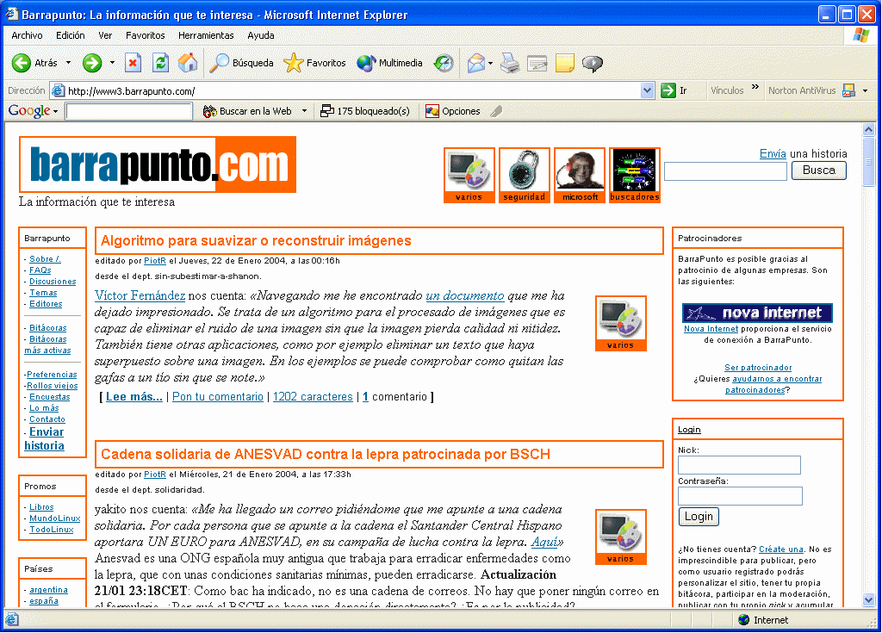Viewport: 882px width, 633px height.
Task: Open the Favoritos menu in menu bar
Action: click(145, 35)
